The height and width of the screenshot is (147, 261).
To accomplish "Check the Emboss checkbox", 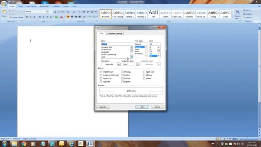I will click(x=122, y=78).
